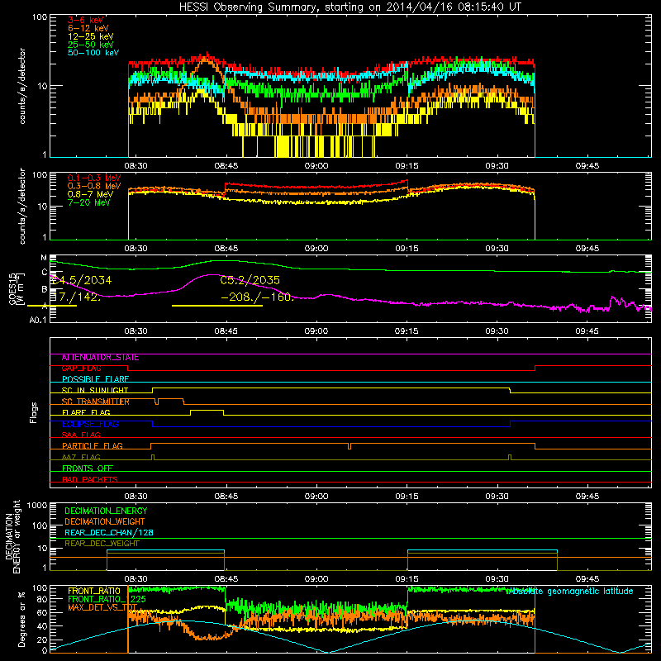The image size is (661, 661).
Task: Click the FRONT_RATIO_1225 legend label
Action: [x=107, y=600]
